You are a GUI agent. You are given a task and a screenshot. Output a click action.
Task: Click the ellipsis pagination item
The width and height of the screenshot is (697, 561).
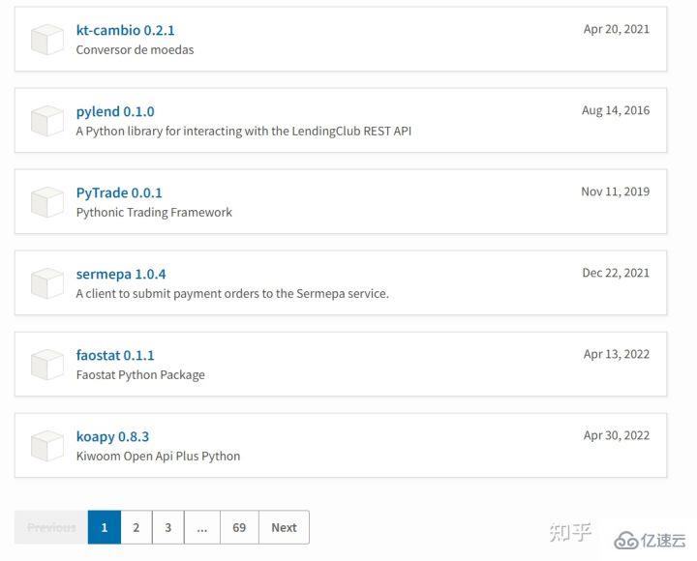click(202, 527)
